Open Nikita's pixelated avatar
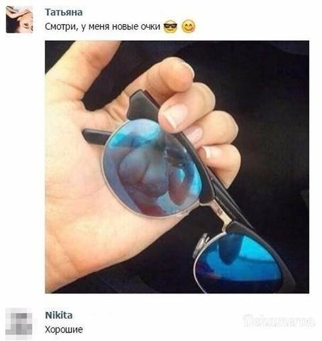The height and width of the screenshot is (341, 322). (19, 321)
